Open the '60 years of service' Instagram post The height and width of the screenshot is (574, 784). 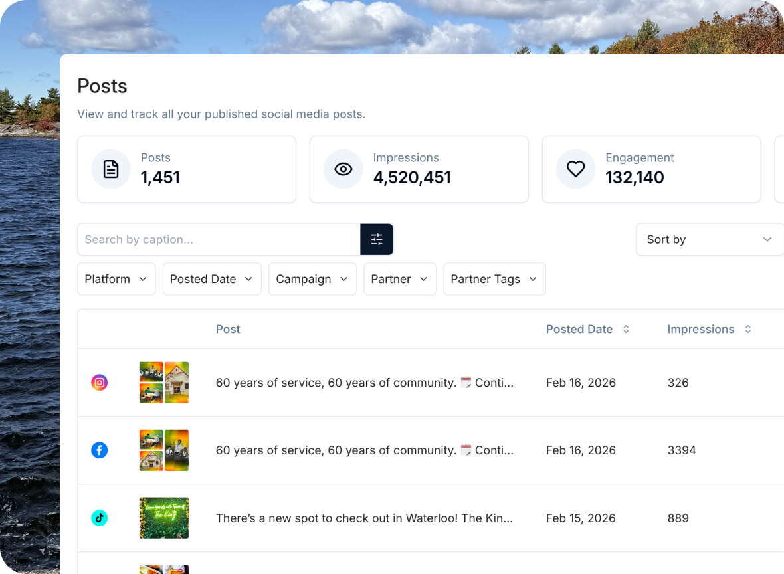pos(364,383)
